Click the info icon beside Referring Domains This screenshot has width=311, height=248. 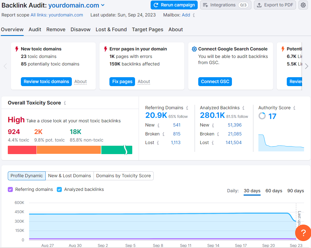click(x=187, y=108)
